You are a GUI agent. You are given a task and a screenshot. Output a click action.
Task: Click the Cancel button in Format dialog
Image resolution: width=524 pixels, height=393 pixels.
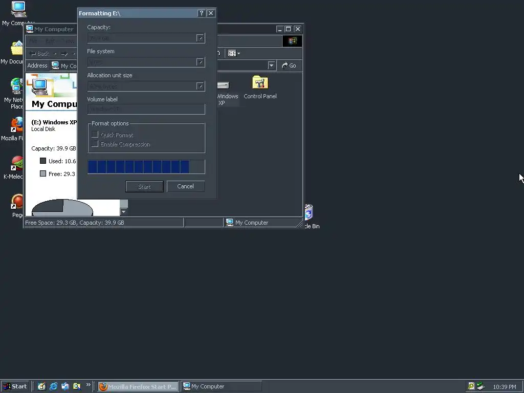[185, 186]
